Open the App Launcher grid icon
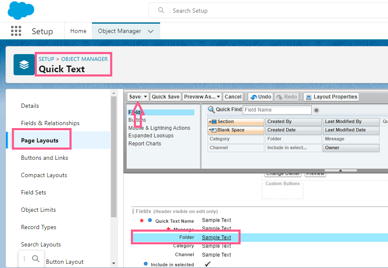This screenshot has height=268, width=388. [x=16, y=31]
